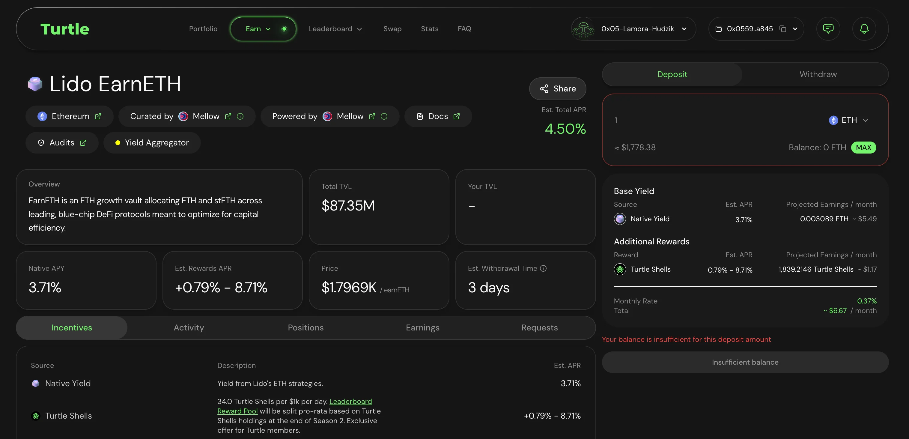Click the insufficient balance error message

tap(686, 339)
